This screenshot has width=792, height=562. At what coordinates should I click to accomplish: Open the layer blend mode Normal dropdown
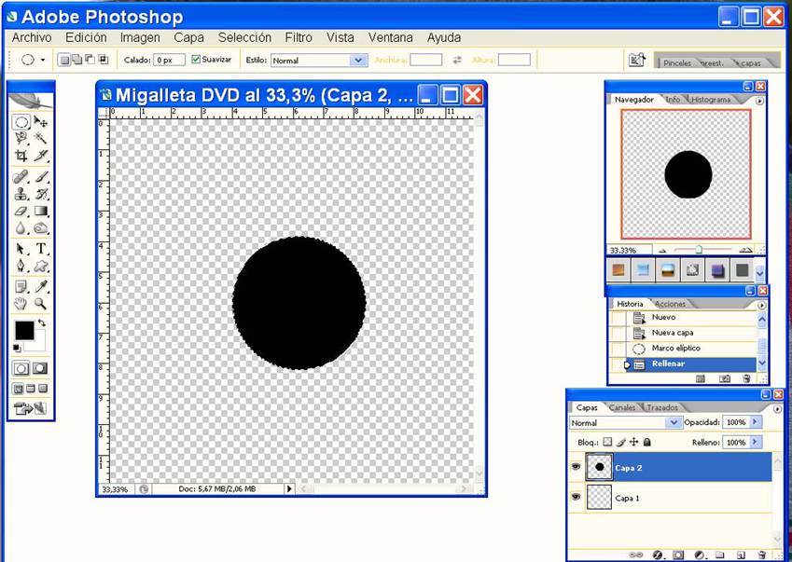pos(674,423)
